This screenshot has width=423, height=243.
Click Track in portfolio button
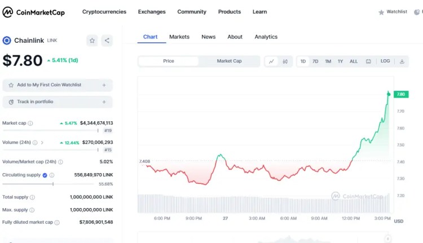tap(57, 102)
